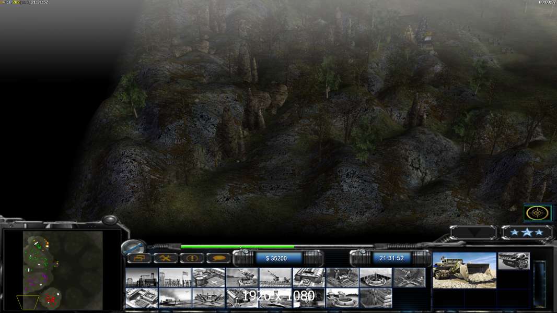Select the tall tower structure build icon
The image size is (557, 313).
376,298
